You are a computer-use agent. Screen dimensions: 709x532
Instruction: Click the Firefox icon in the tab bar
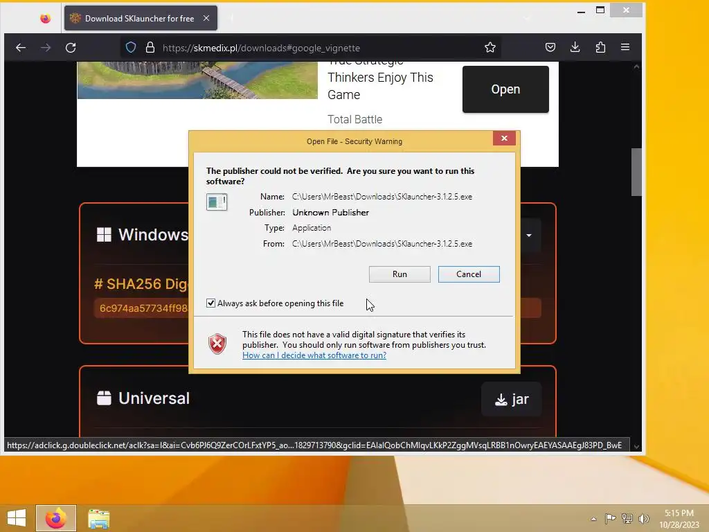coord(45,19)
